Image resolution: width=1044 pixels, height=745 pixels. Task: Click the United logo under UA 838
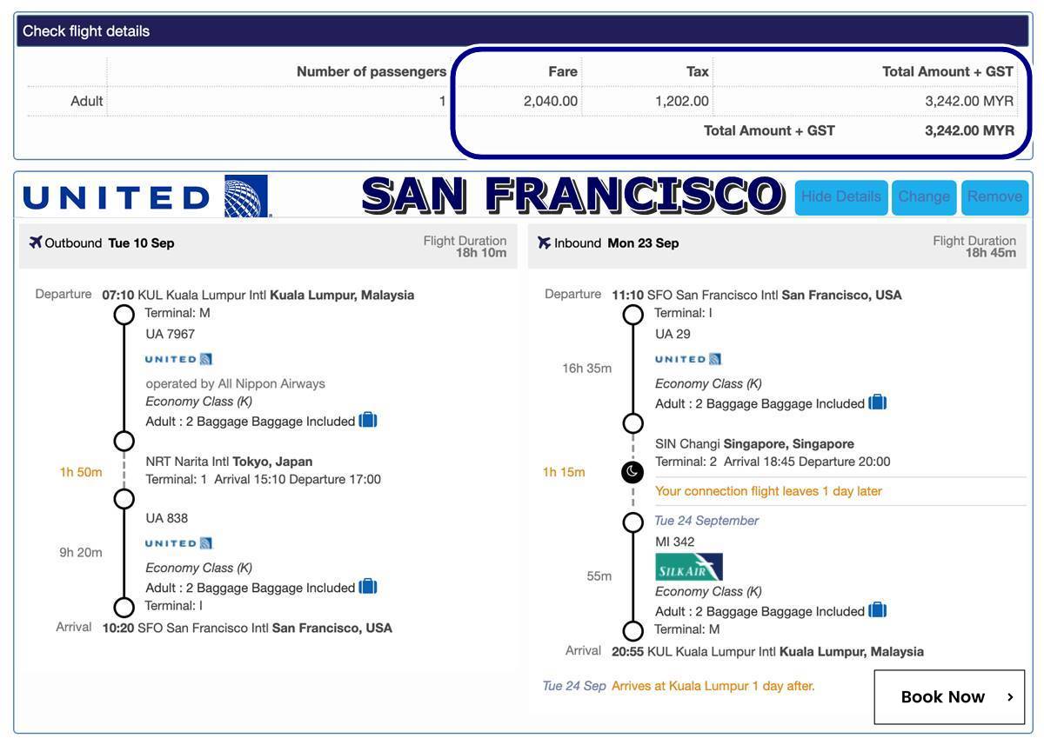178,543
